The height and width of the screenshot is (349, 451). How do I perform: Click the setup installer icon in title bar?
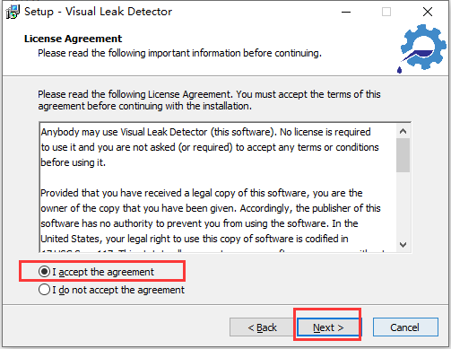click(13, 12)
